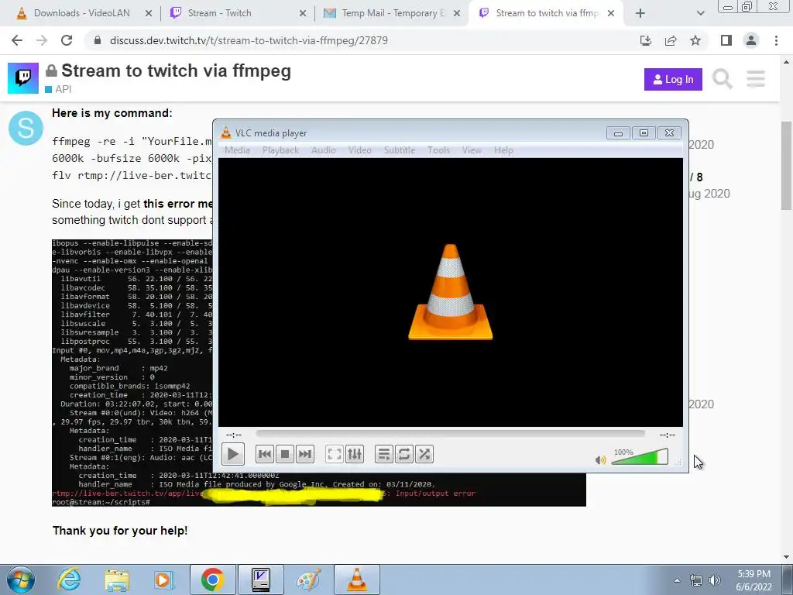The height and width of the screenshot is (595, 793).
Task: Switch to Downloads - VideoLAN tab
Action: [81, 13]
